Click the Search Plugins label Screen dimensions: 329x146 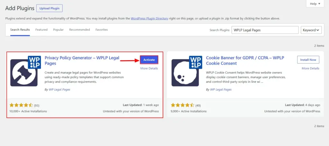tap(219, 30)
